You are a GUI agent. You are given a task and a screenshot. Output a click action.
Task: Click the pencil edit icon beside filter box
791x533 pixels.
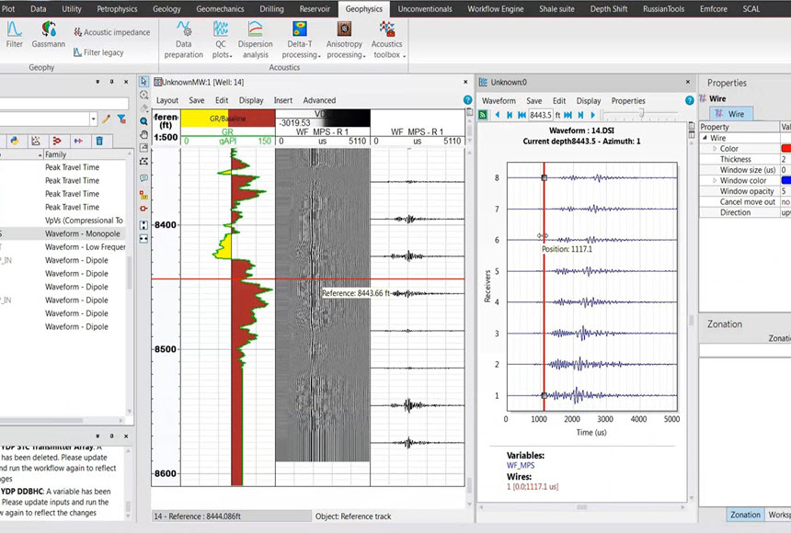[106, 119]
